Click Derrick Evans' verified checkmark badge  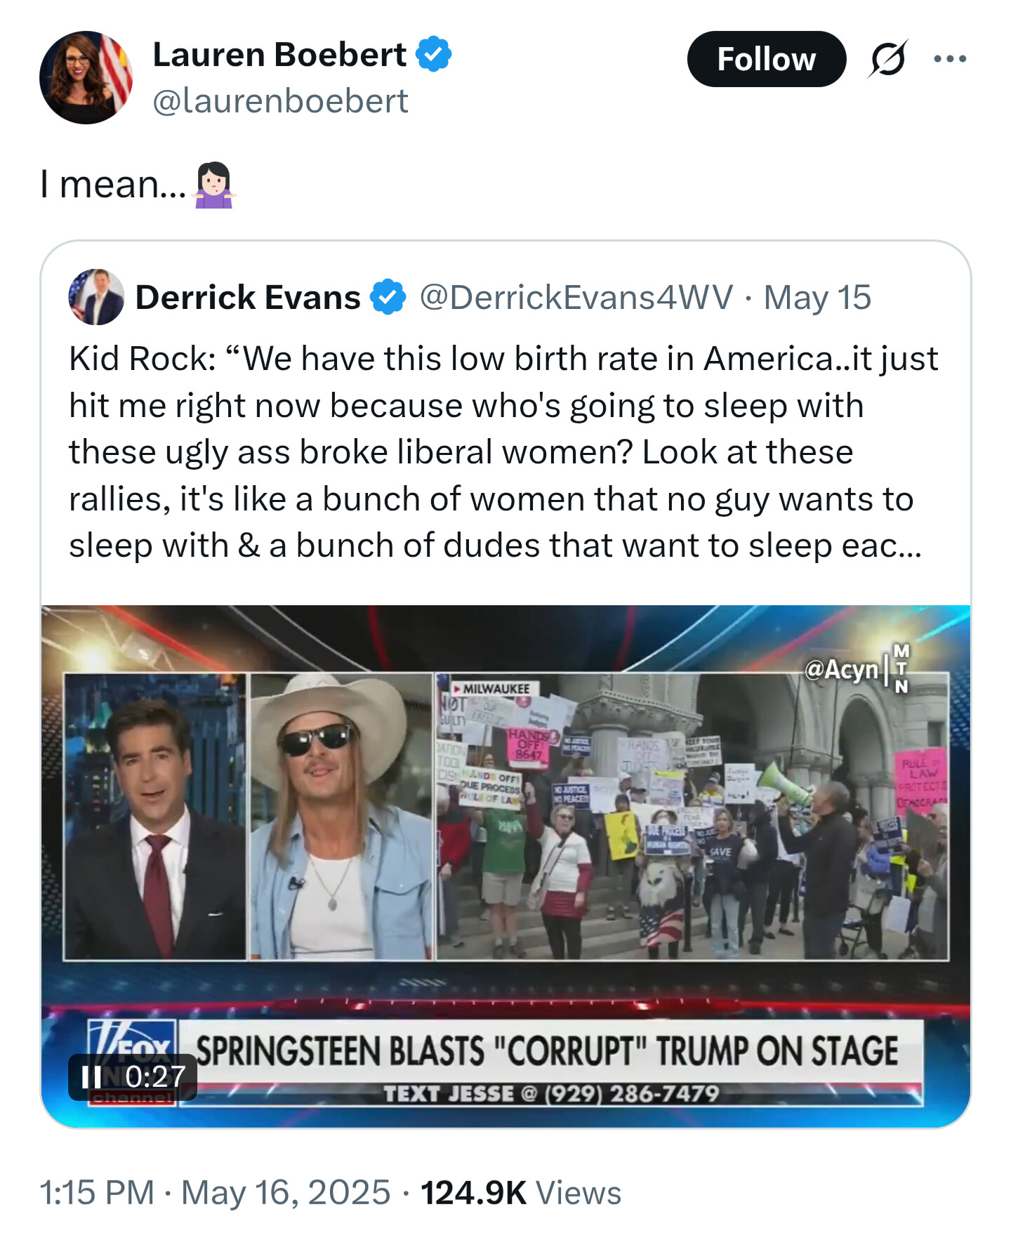388,297
